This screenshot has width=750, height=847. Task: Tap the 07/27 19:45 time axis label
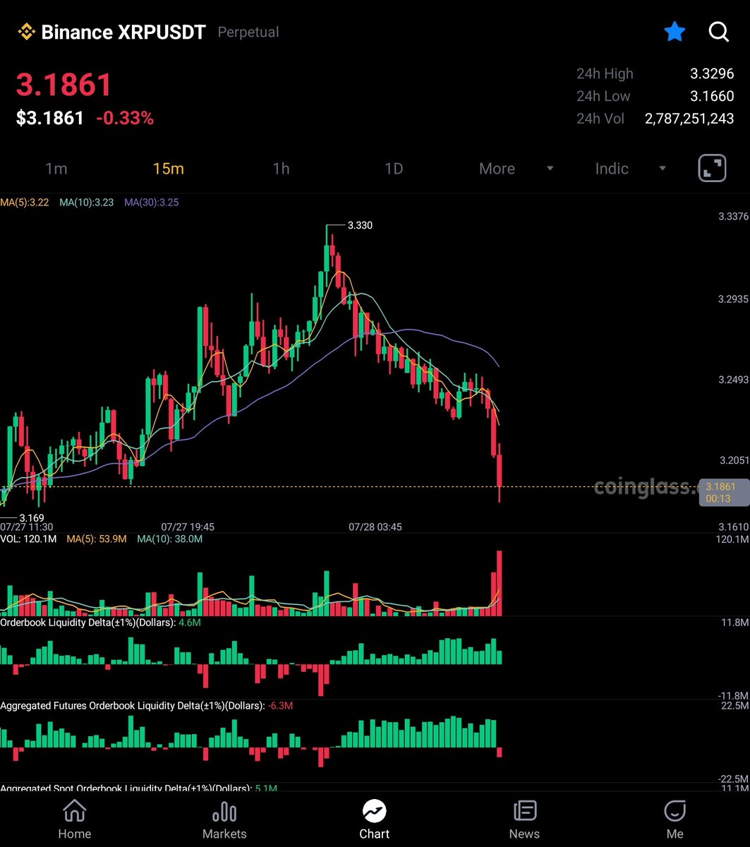(x=188, y=527)
